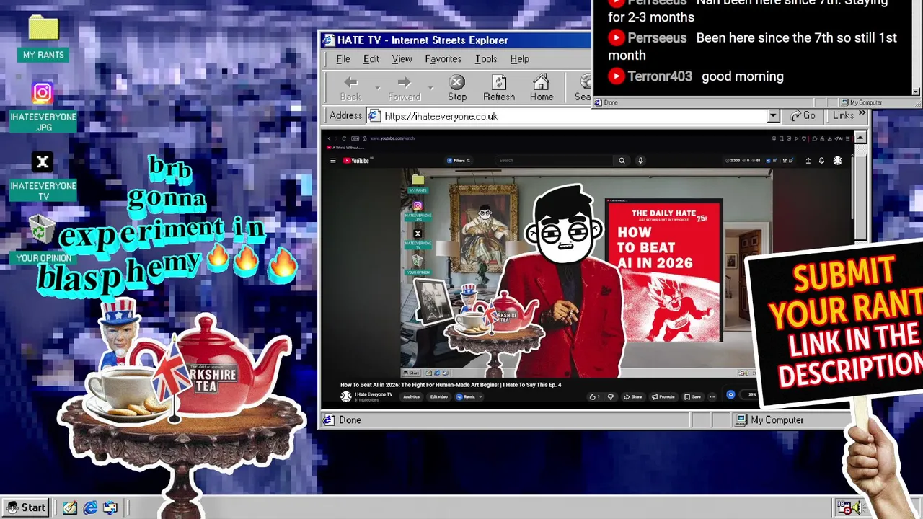Image resolution: width=923 pixels, height=519 pixels.
Task: Open the File menu
Action: tap(343, 59)
